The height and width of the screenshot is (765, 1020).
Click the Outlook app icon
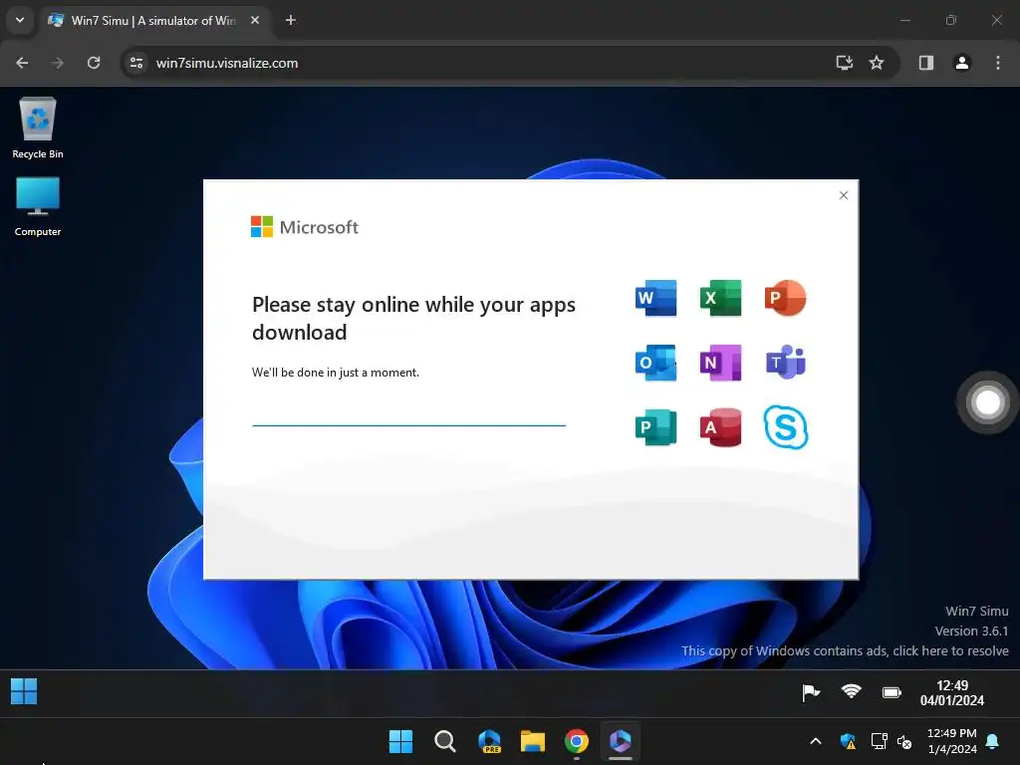pyautogui.click(x=655, y=363)
